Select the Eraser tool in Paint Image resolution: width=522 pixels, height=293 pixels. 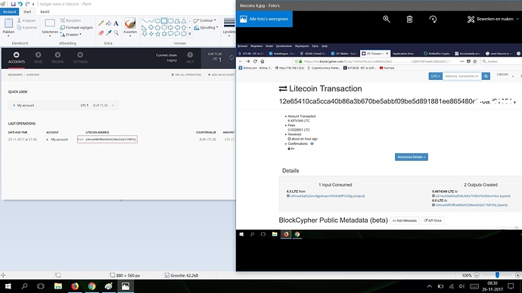click(x=101, y=32)
